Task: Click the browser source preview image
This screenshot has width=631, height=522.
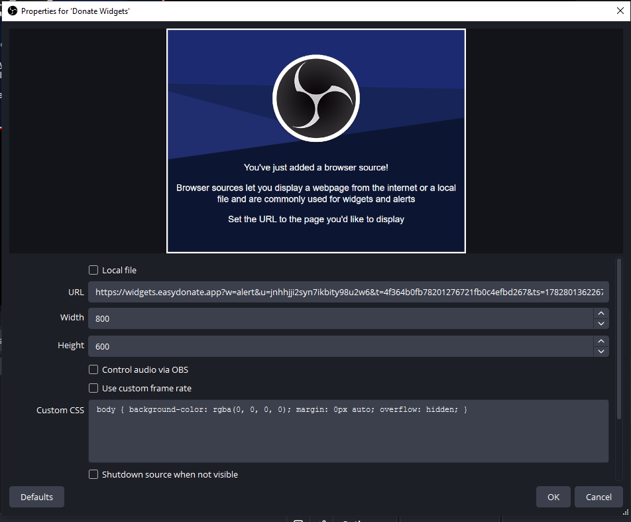Action: [316, 141]
